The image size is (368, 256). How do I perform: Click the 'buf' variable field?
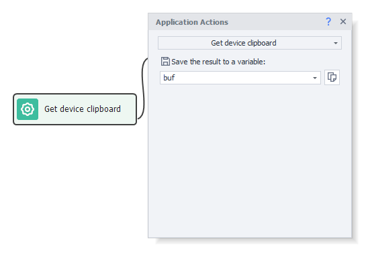[240, 78]
